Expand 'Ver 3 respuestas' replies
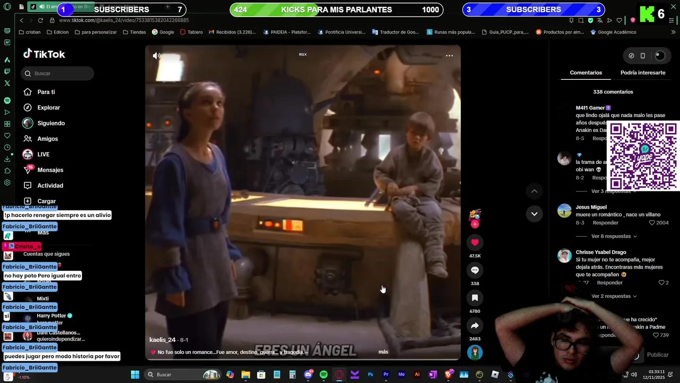This screenshot has width=680, height=383. point(614,191)
